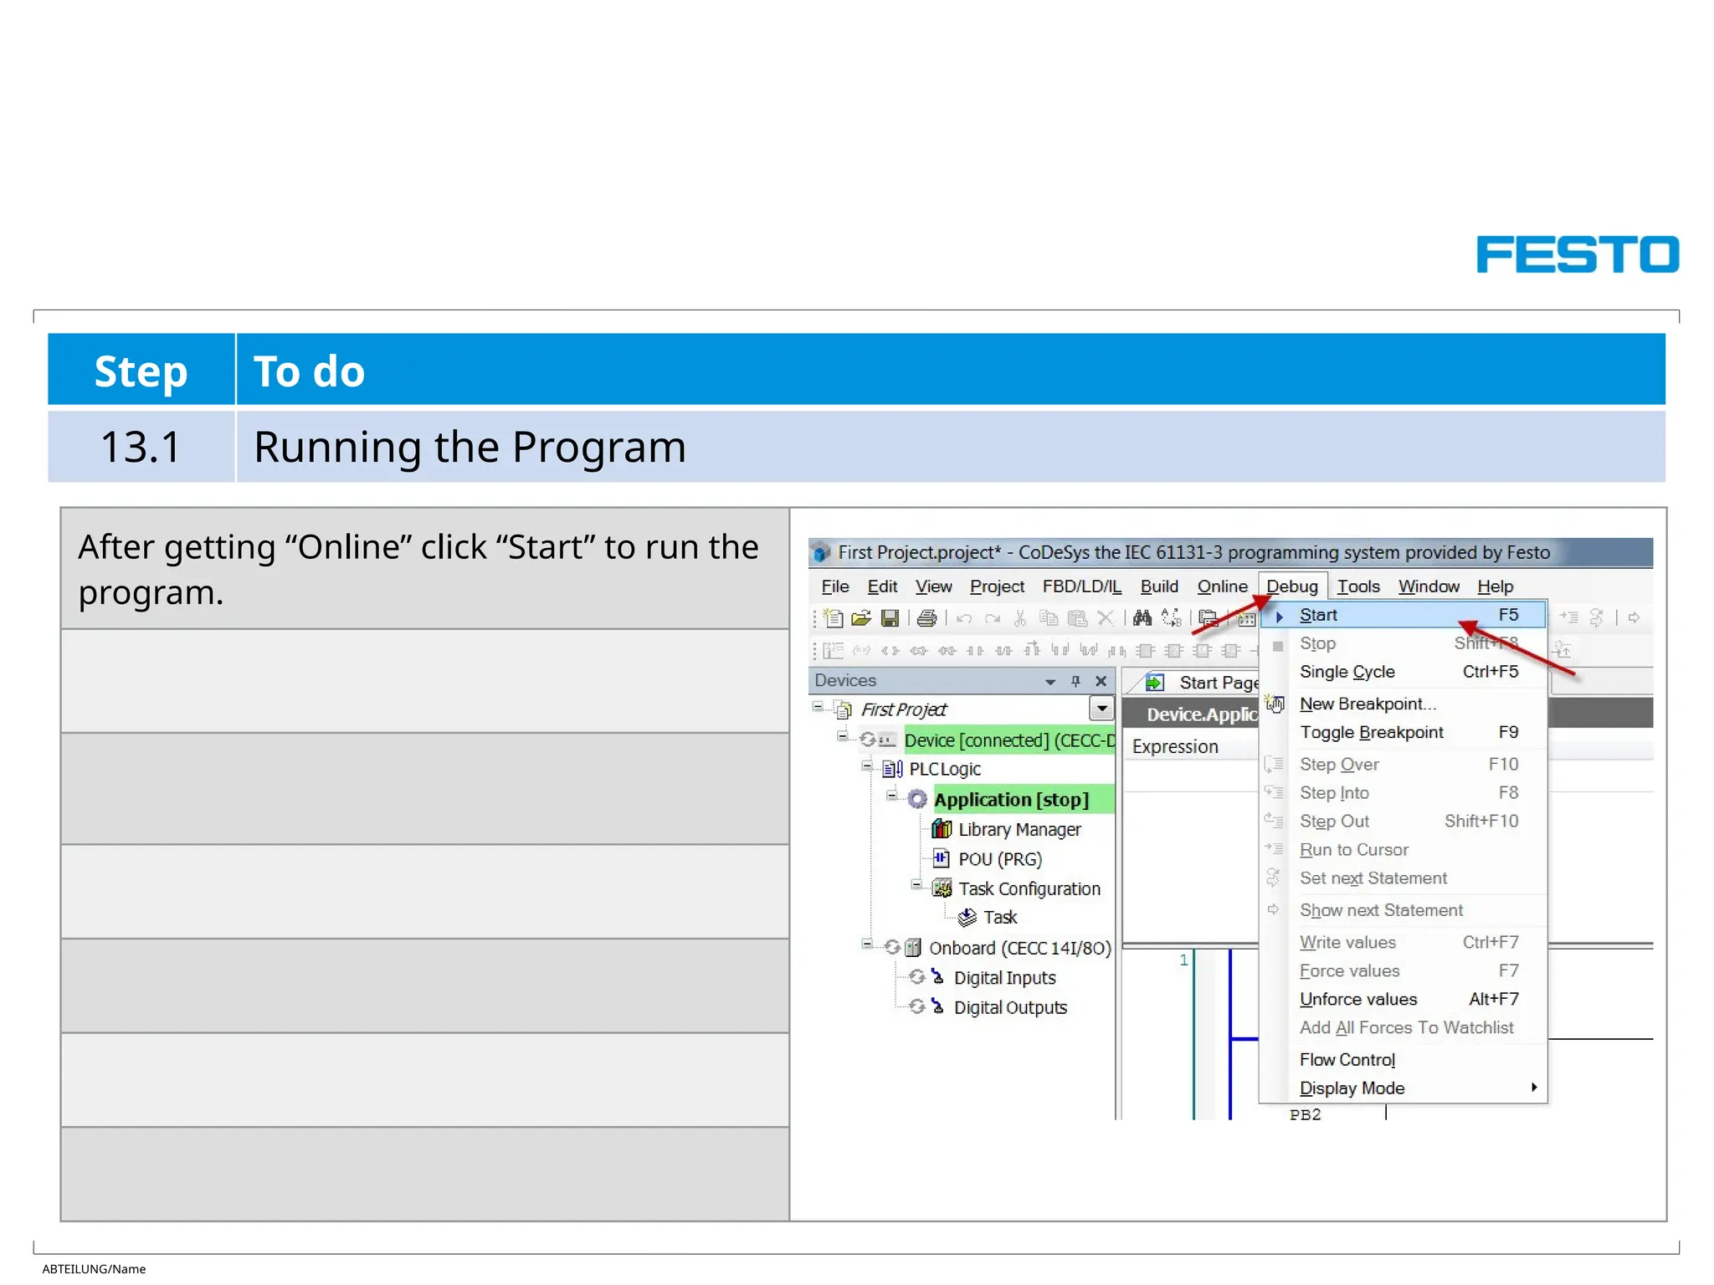
Task: Choose New Breakpoint... menu item
Action: pyautogui.click(x=1403, y=704)
